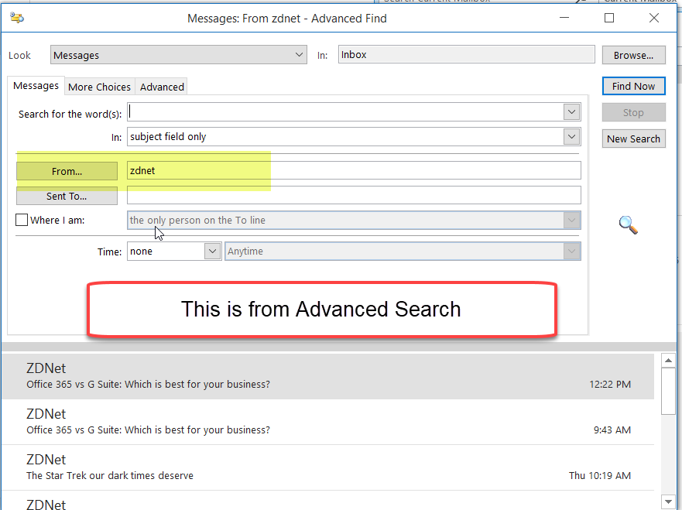Toggle the Where I am checkbox

pyautogui.click(x=22, y=220)
